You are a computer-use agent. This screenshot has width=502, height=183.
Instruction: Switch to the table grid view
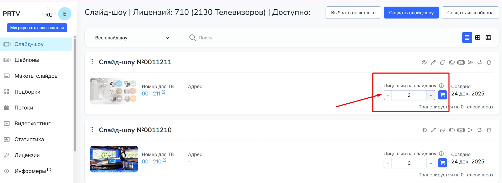pos(488,38)
